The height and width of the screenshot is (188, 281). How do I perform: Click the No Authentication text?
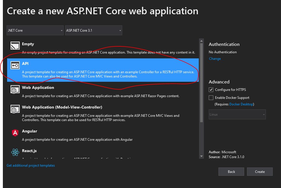[222, 52]
